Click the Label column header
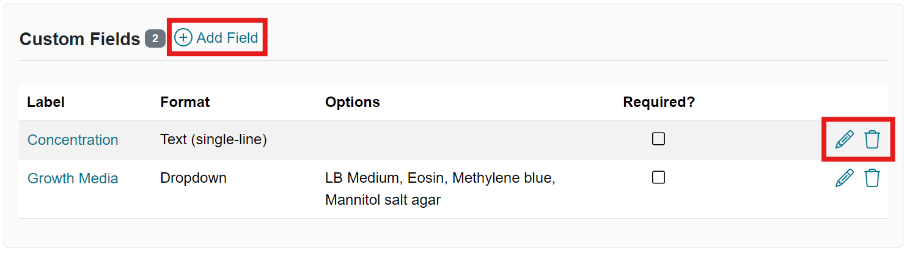This screenshot has height=253, width=907. 46,102
